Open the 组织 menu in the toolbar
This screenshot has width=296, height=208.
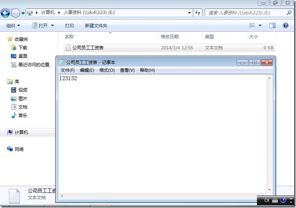coord(13,25)
